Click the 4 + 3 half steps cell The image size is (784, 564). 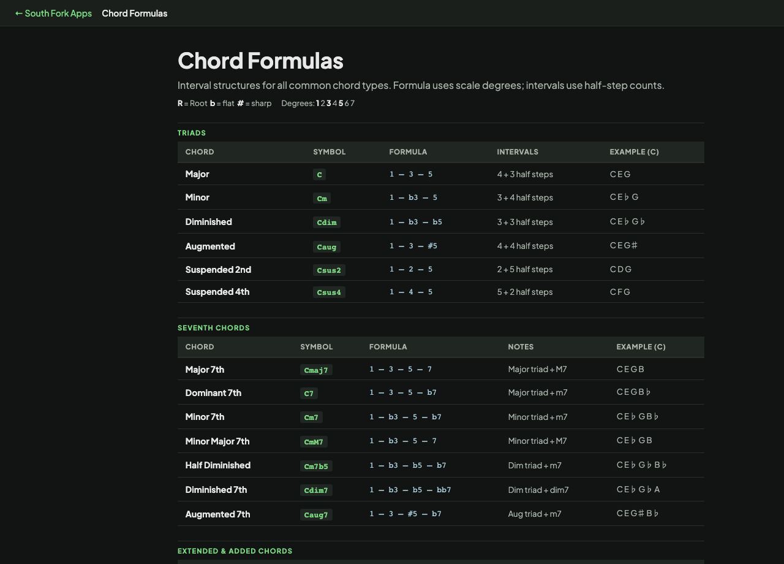525,174
